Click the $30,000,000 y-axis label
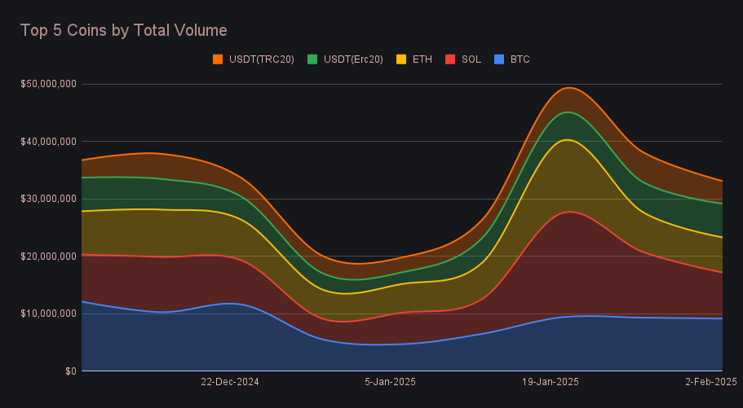This screenshot has height=408, width=743. tap(49, 199)
